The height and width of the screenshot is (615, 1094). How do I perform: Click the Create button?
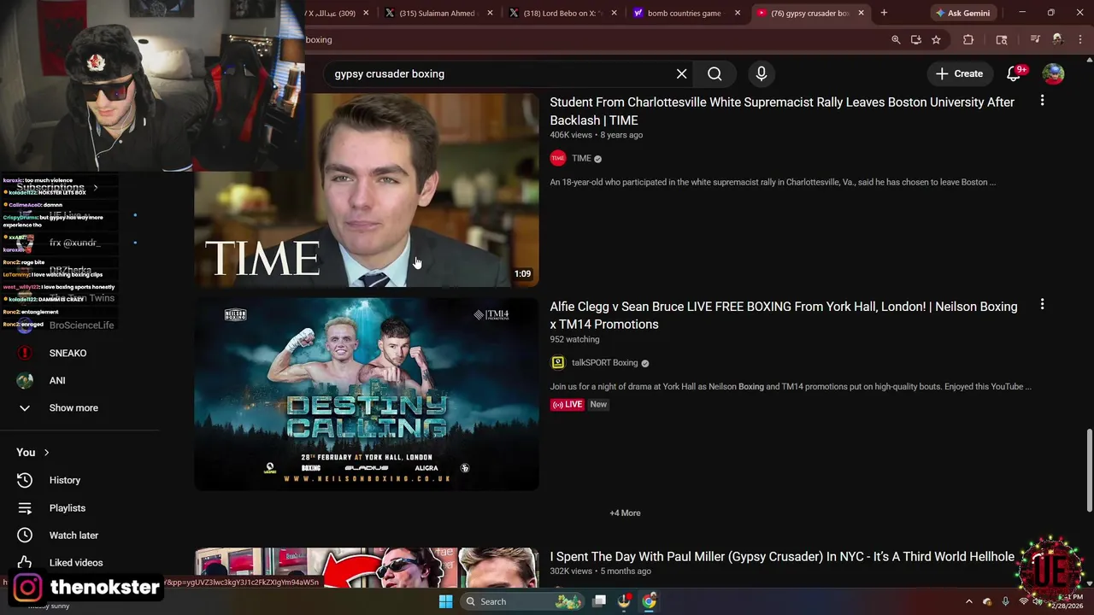pyautogui.click(x=959, y=73)
